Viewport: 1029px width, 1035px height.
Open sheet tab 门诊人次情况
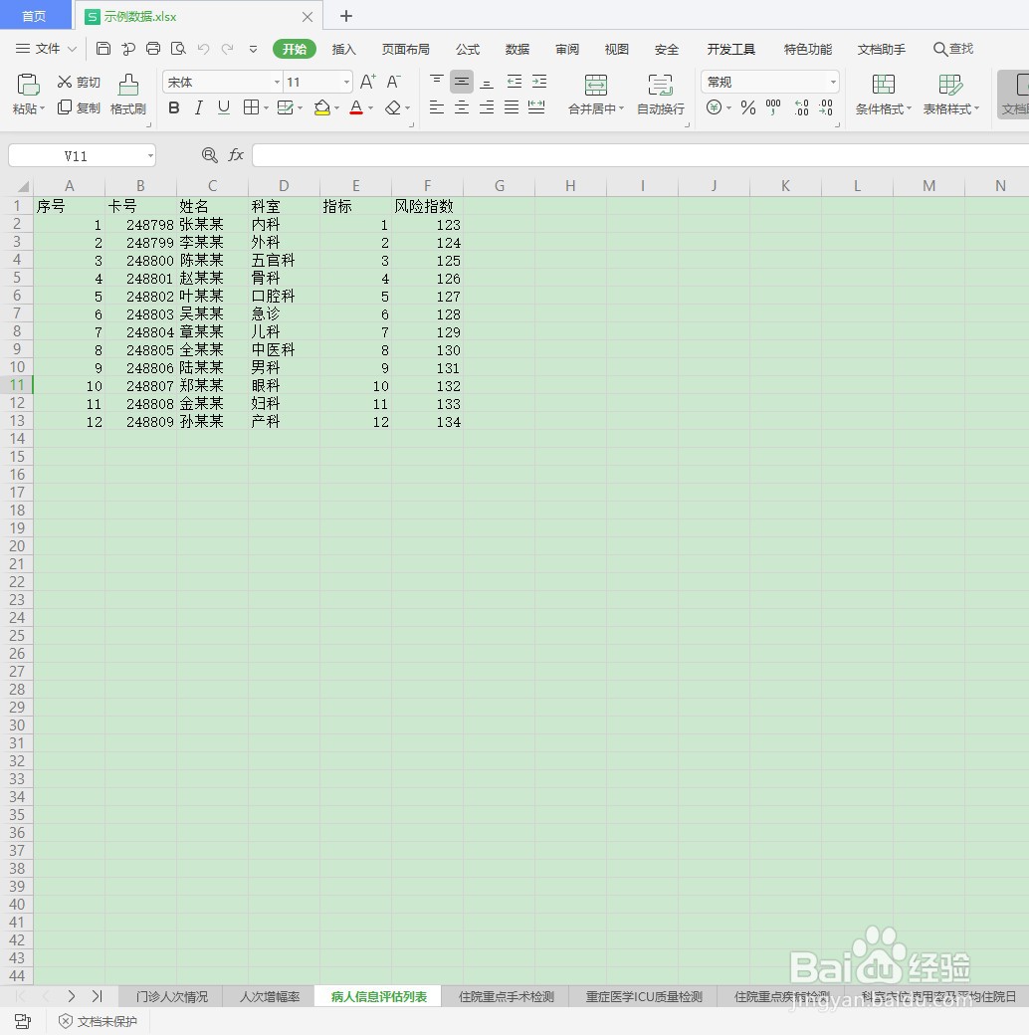pyautogui.click(x=171, y=996)
